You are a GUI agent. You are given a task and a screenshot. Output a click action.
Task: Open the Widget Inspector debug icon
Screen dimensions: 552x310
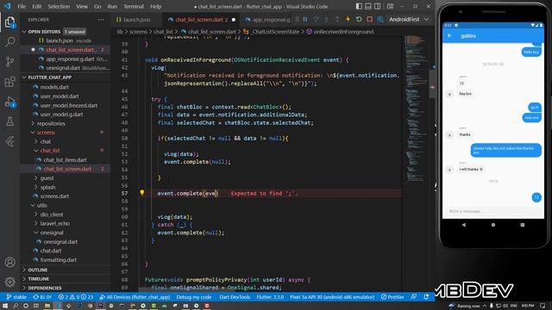pyautogui.click(x=380, y=19)
